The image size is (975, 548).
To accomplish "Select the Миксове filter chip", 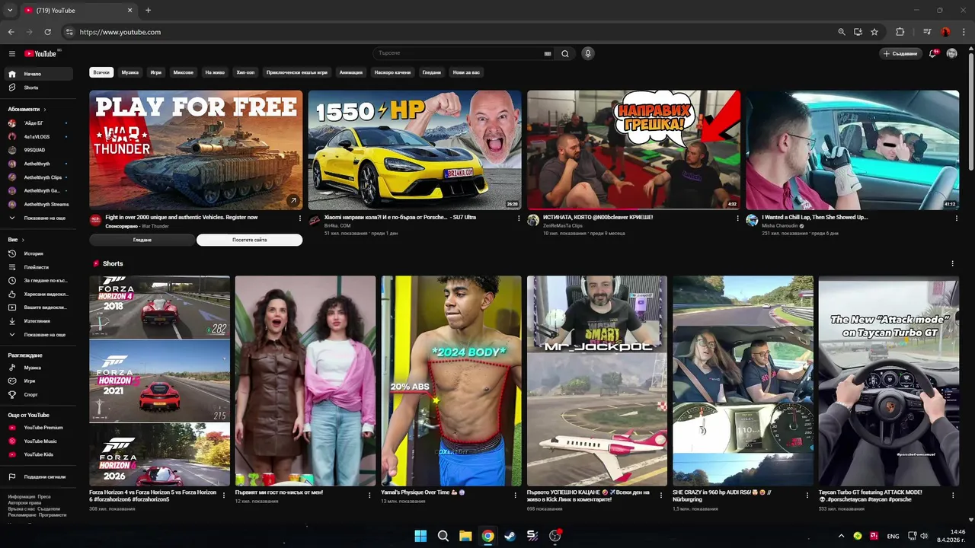I will pyautogui.click(x=184, y=72).
